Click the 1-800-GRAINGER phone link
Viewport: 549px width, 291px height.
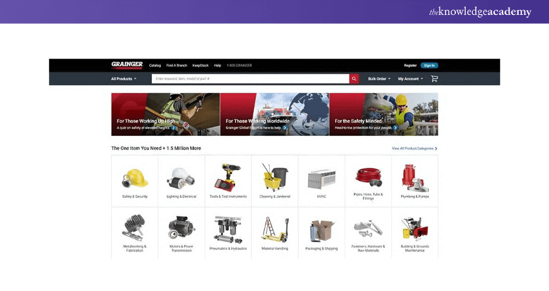coord(239,65)
